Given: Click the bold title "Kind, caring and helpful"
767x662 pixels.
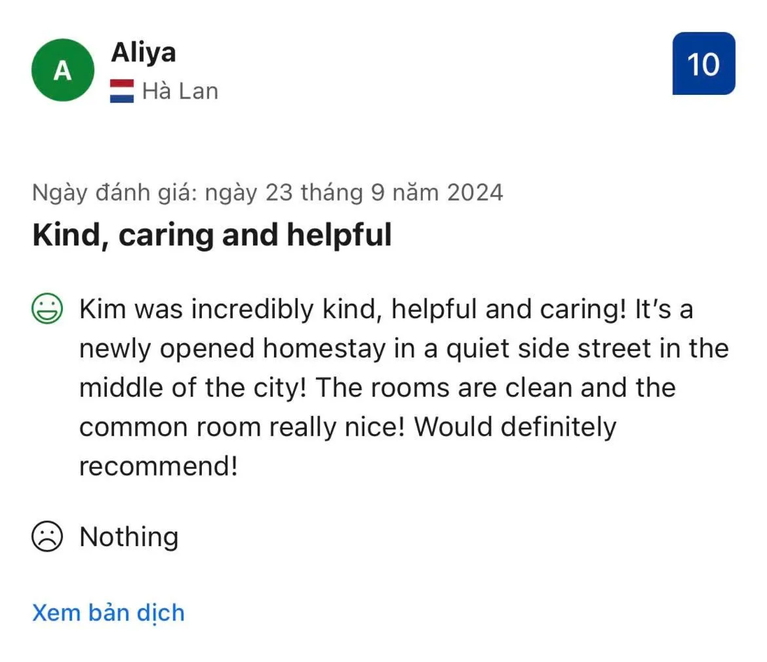Looking at the screenshot, I should point(212,235).
